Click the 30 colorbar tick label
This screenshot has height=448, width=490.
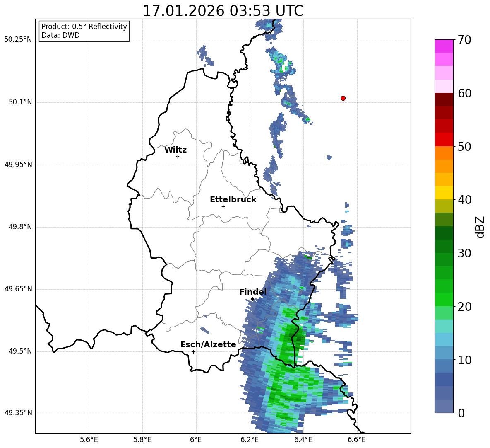[464, 253]
